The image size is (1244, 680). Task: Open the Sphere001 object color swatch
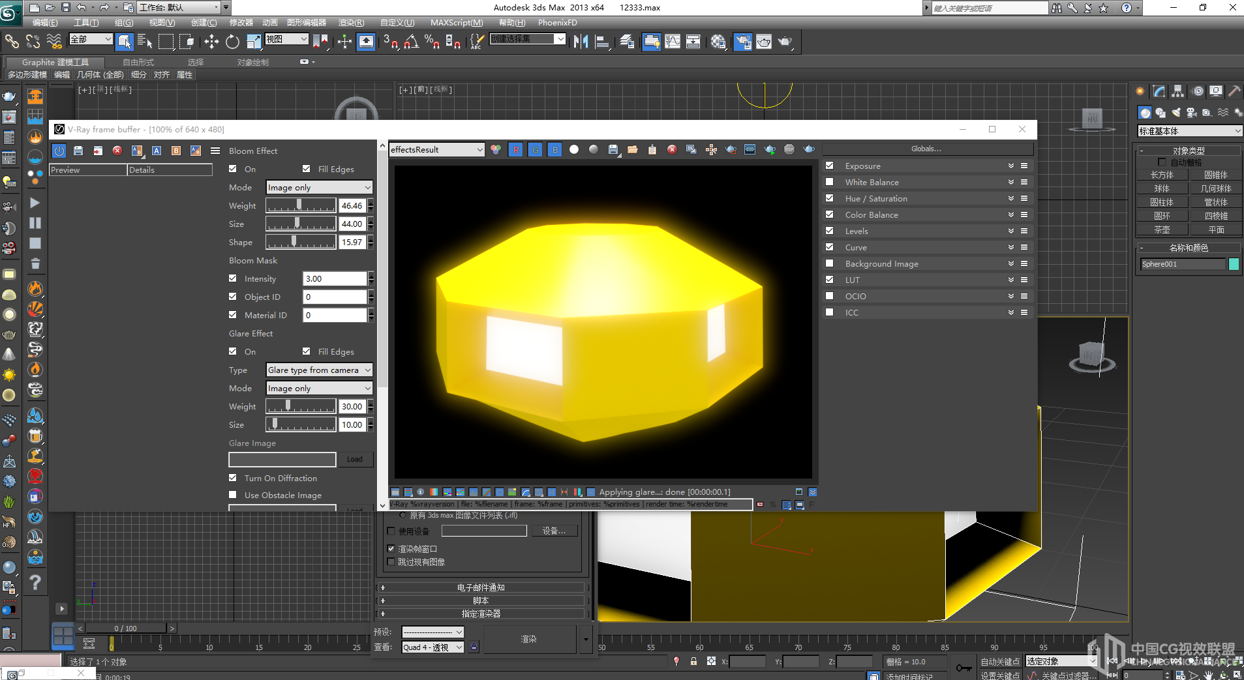(1234, 264)
